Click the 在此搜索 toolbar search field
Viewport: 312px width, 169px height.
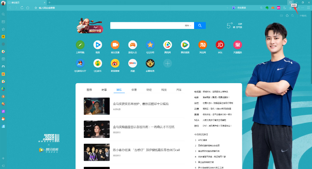[x=247, y=8]
